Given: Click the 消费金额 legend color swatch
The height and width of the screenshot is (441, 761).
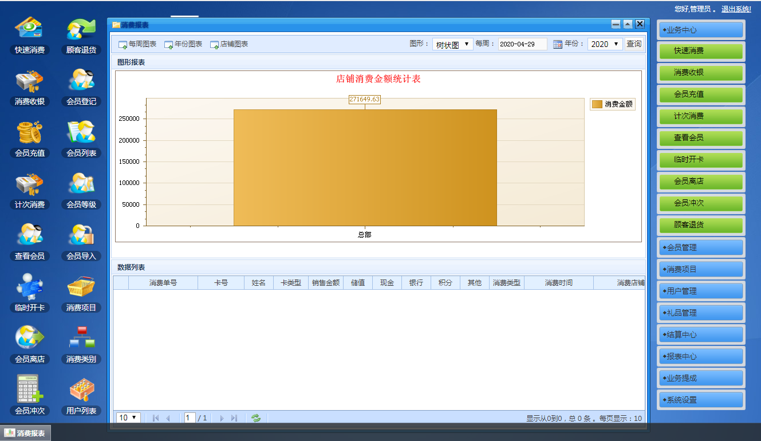Looking at the screenshot, I should pyautogui.click(x=597, y=104).
